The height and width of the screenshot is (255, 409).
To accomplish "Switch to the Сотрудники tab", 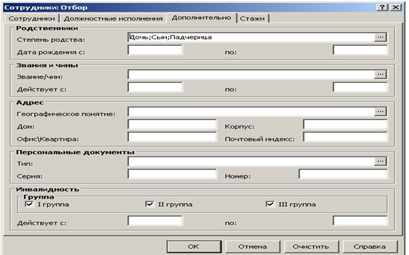I will pyautogui.click(x=32, y=19).
